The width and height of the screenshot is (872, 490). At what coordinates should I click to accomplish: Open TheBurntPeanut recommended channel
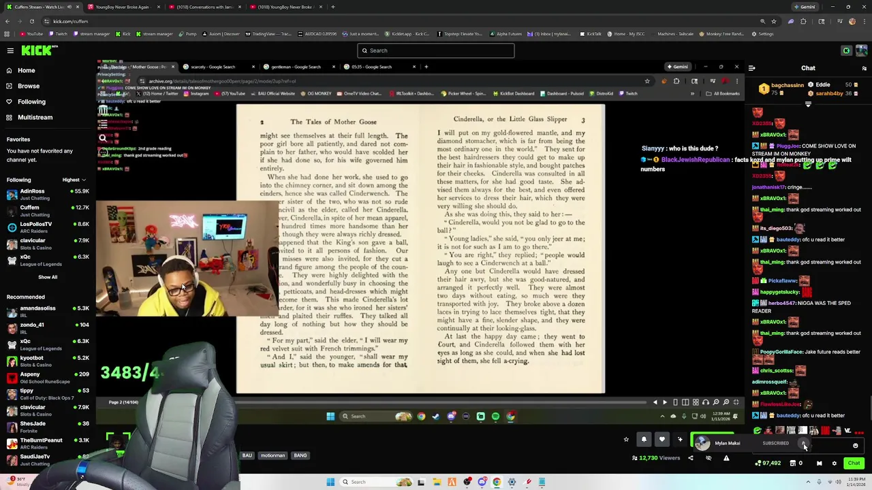(x=48, y=443)
